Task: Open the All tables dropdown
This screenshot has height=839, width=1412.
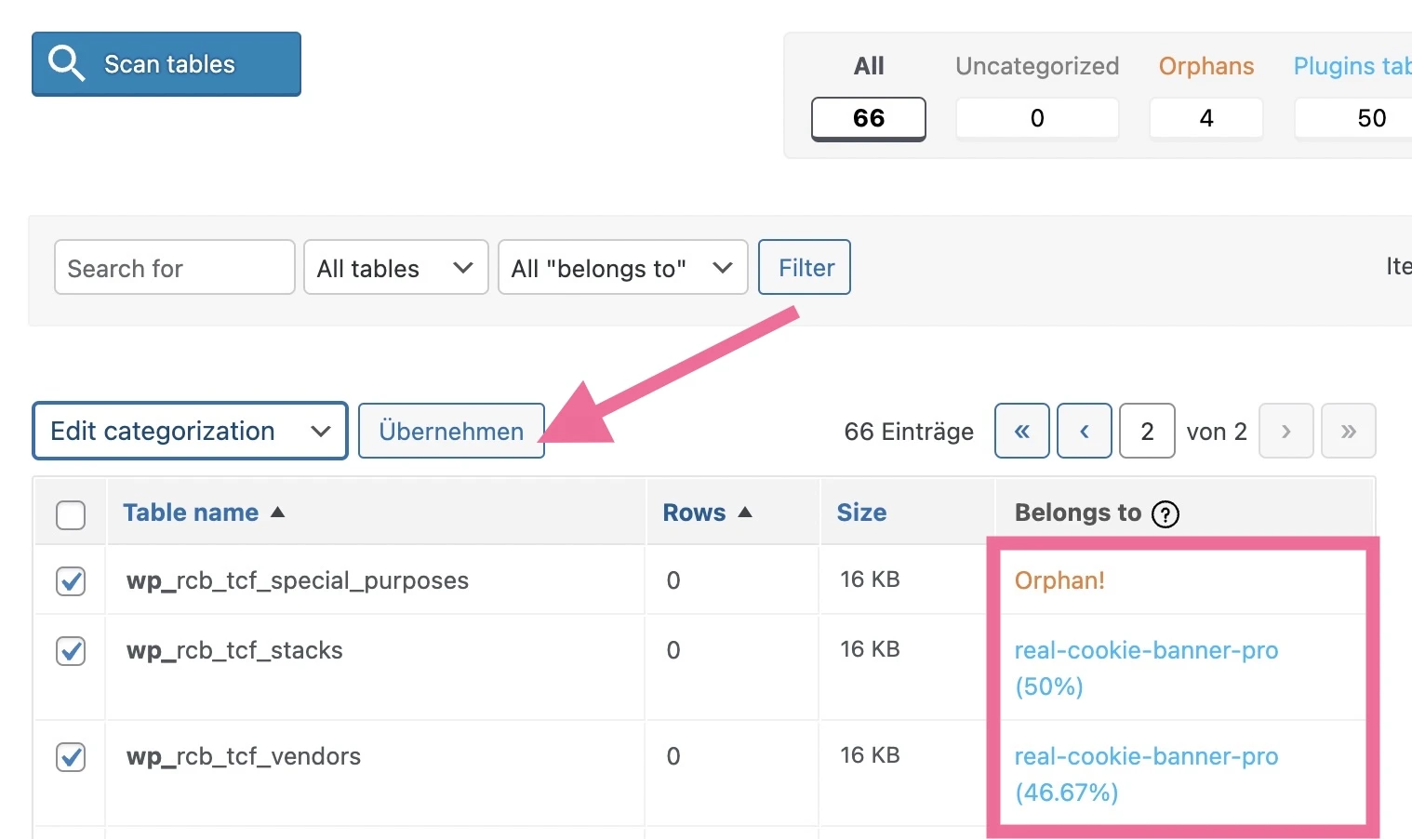Action: point(395,268)
